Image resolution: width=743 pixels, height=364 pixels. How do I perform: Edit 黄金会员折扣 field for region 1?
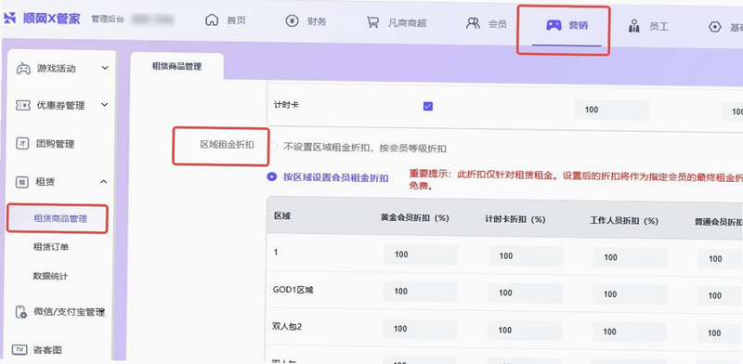click(421, 254)
